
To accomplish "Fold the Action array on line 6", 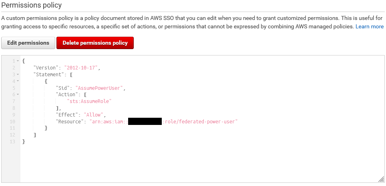I will [18, 95].
